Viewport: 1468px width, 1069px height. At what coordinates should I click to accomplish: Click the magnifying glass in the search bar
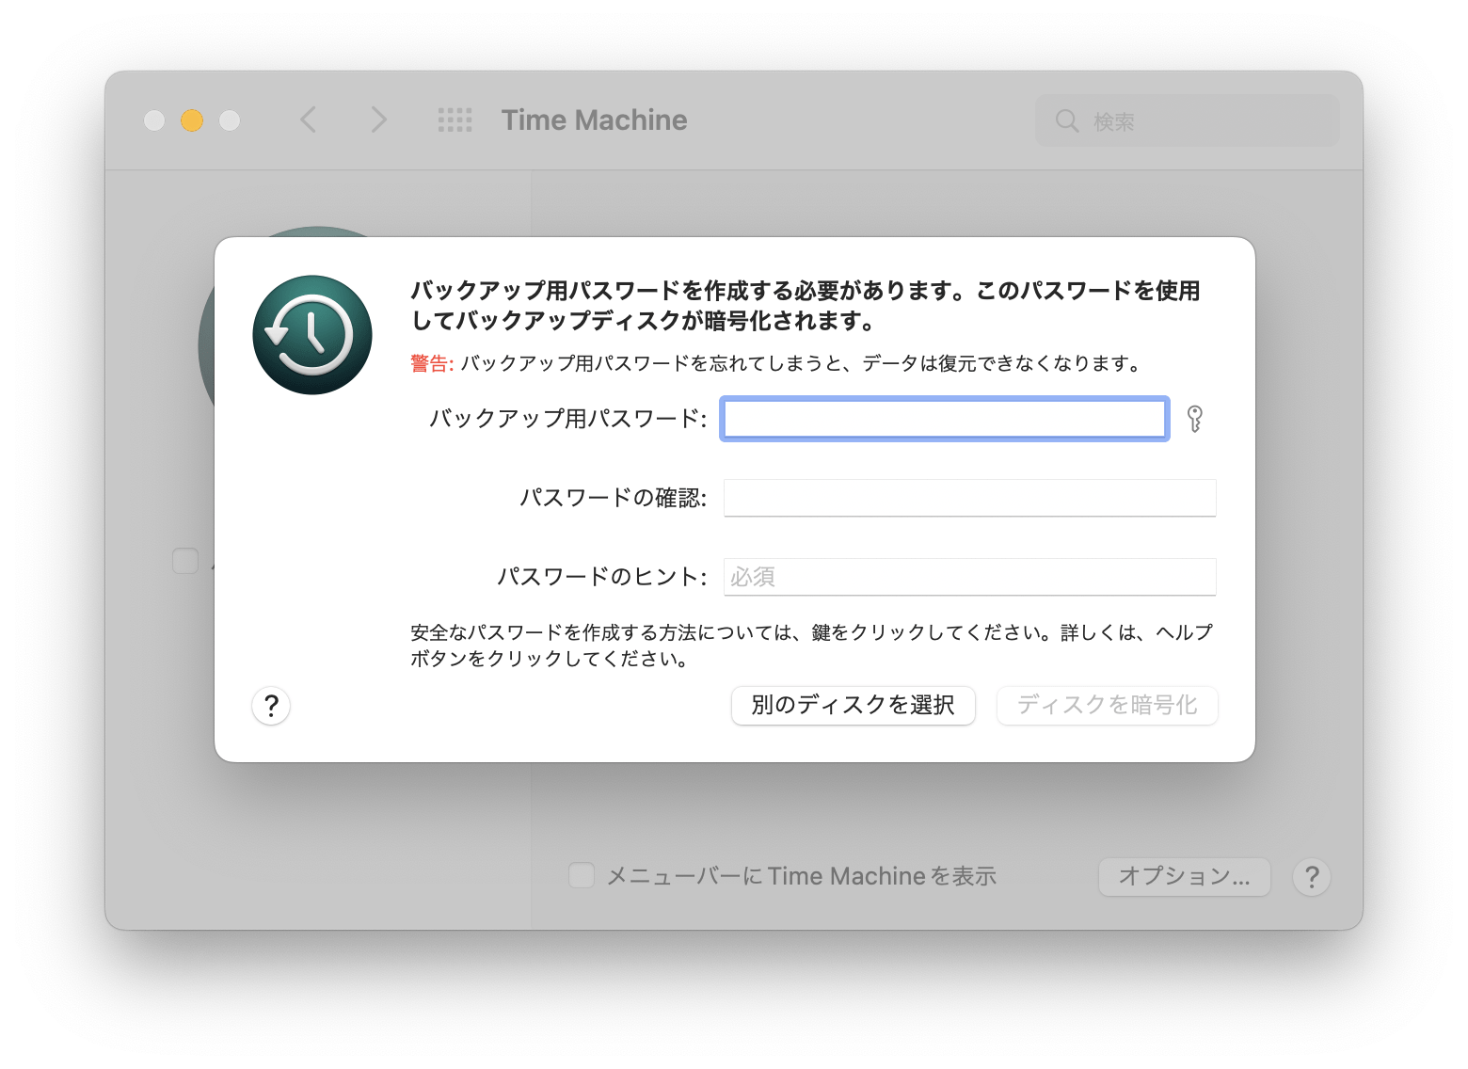tap(1066, 120)
